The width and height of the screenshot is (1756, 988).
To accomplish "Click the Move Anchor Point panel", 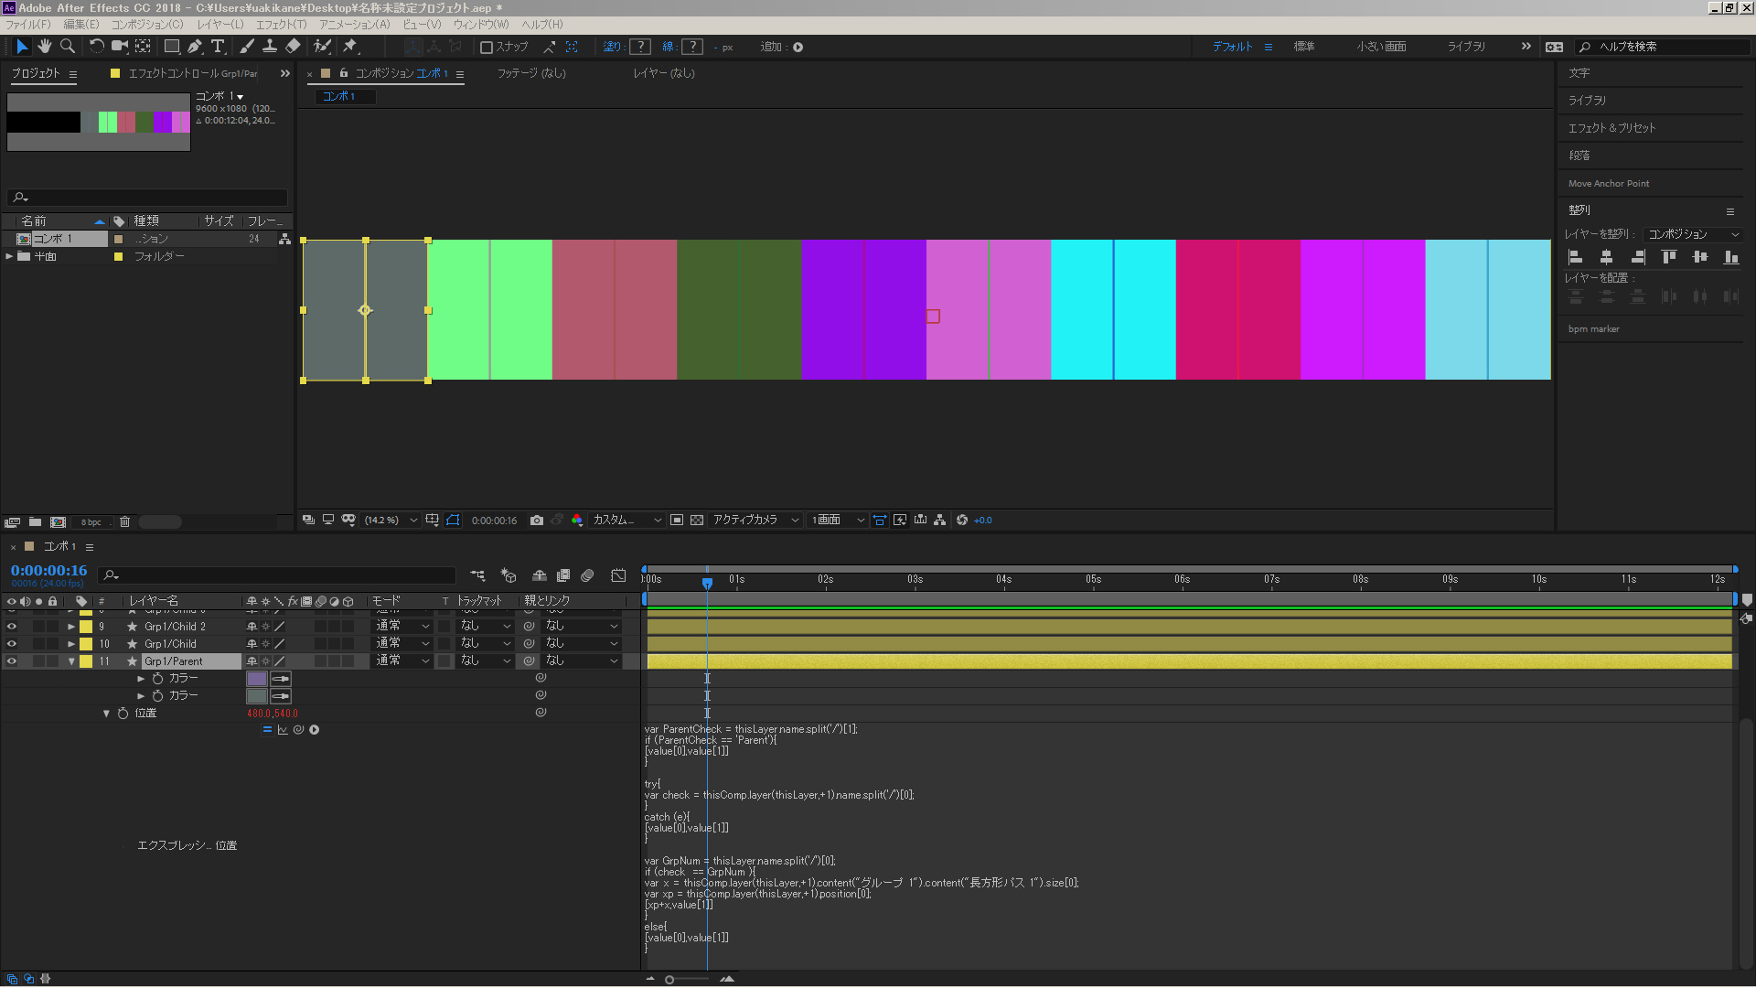I will [1609, 183].
